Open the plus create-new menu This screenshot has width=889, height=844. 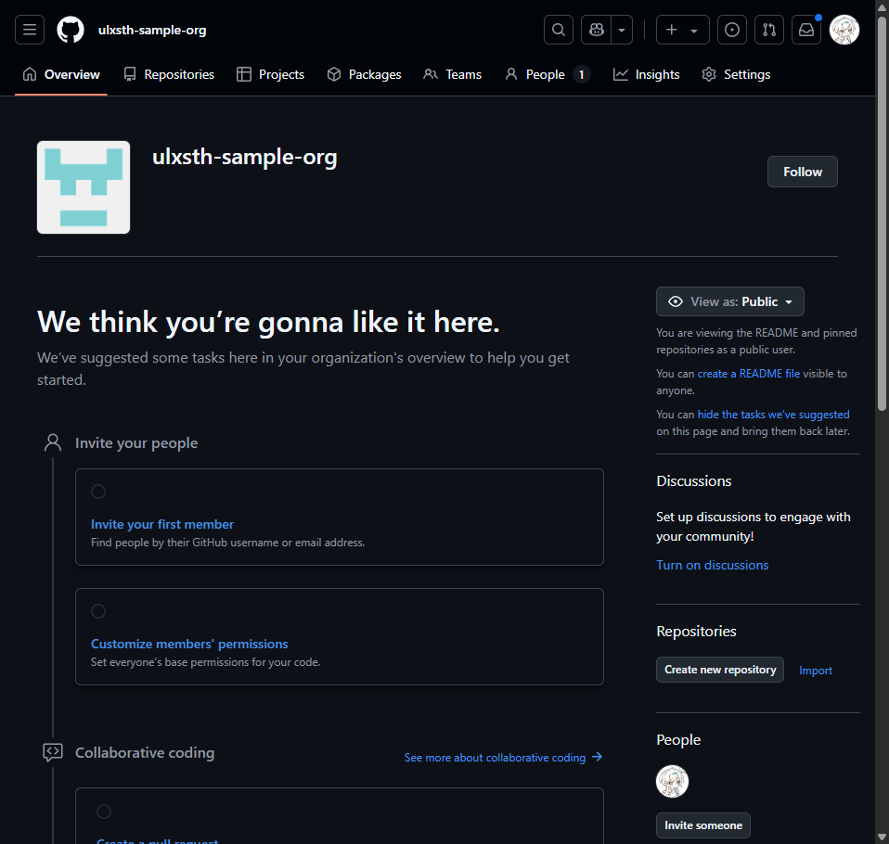click(683, 30)
